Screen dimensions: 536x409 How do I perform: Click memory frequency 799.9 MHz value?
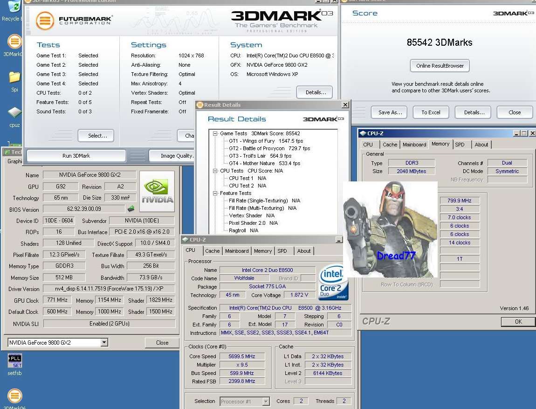(x=460, y=201)
